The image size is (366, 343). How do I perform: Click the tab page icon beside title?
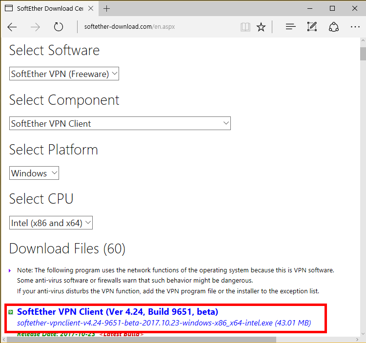9,8
